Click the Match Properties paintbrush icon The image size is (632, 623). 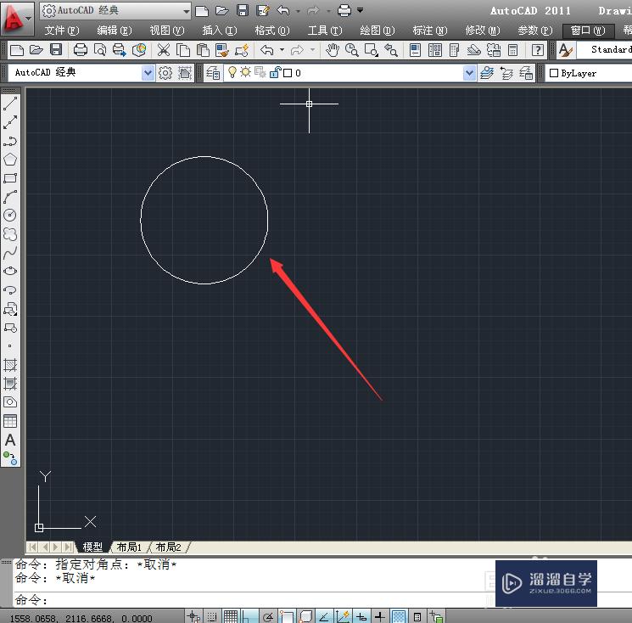click(222, 50)
